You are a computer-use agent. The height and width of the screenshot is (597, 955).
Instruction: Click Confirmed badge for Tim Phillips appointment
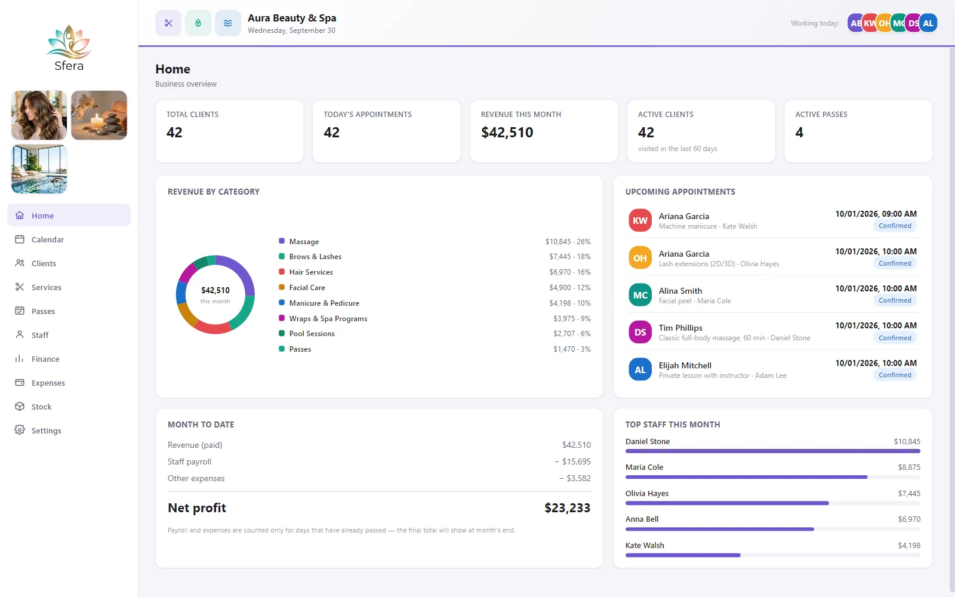pyautogui.click(x=895, y=338)
